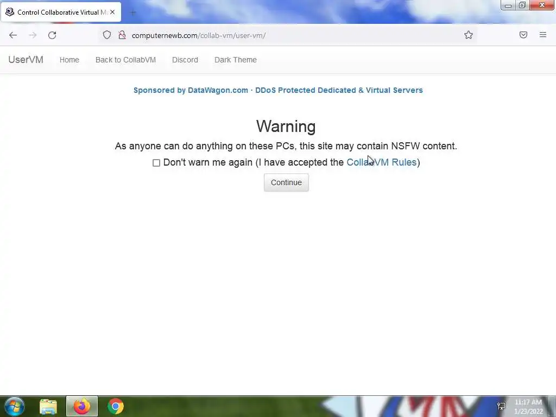This screenshot has height=417, width=556.
Task: Reload the page with the refresh icon
Action: click(52, 35)
